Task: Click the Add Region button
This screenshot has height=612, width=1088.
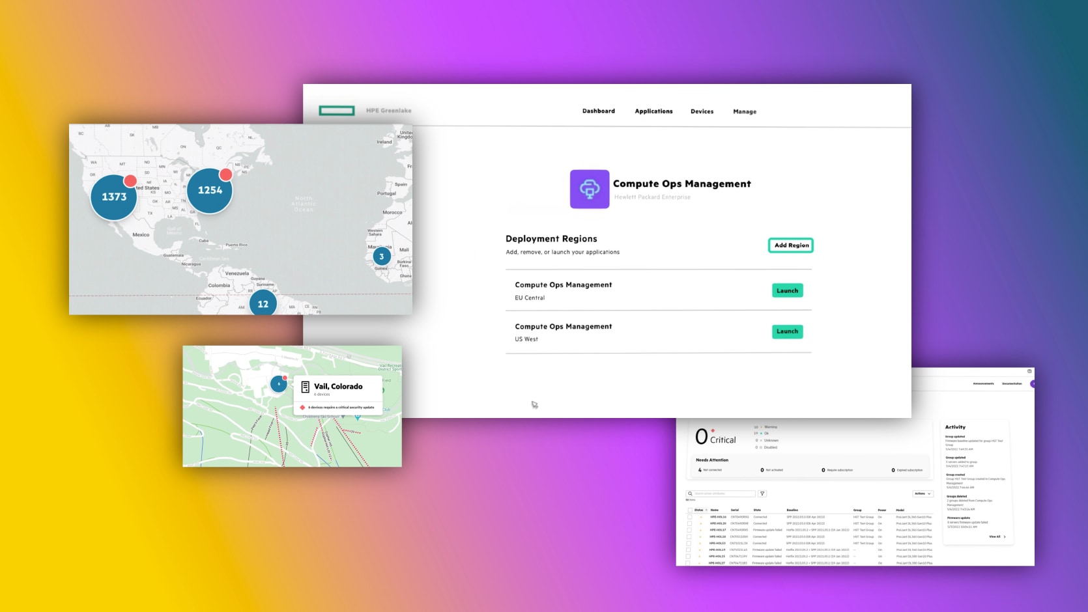Action: (791, 245)
